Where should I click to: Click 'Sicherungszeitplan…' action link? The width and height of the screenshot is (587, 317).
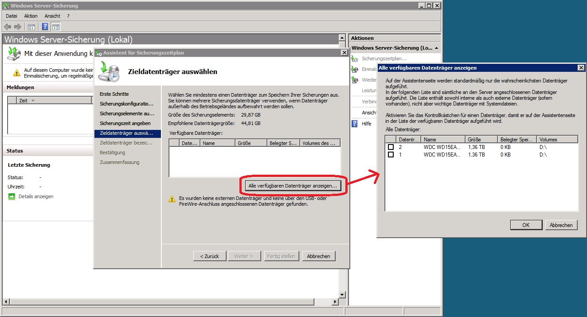coord(384,59)
